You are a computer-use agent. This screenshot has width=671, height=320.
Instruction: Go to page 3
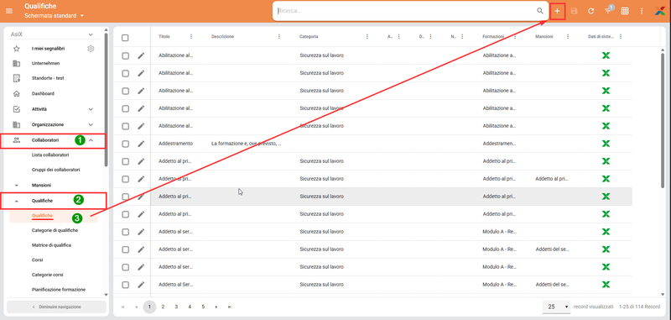point(176,307)
